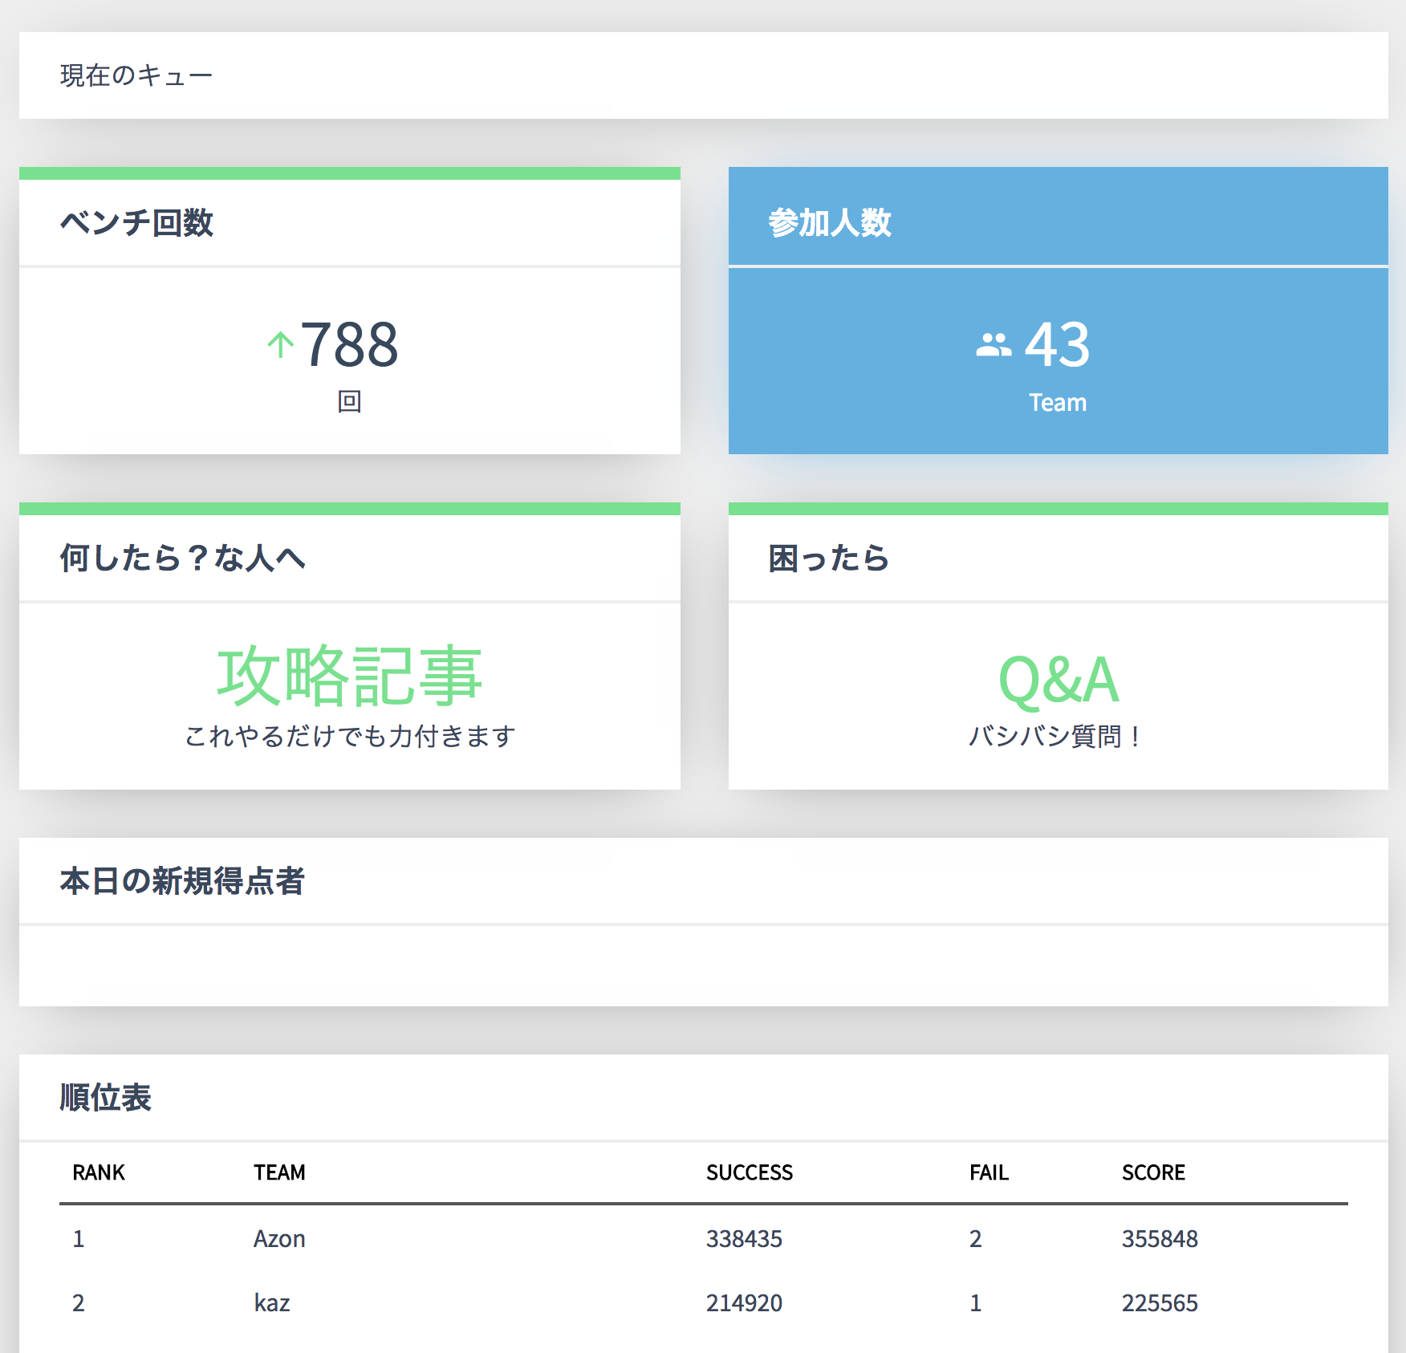The width and height of the screenshot is (1406, 1353).
Task: Click the 困ったら heading
Action: (x=829, y=558)
